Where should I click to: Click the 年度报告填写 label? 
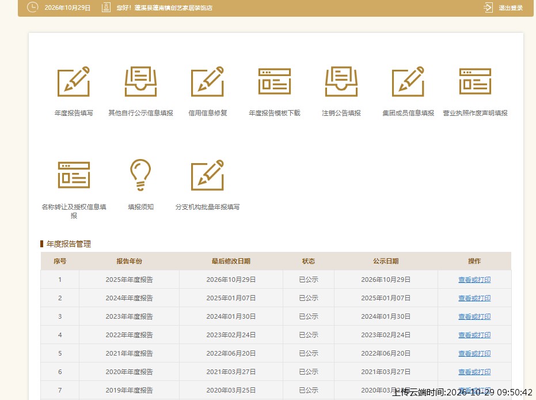click(74, 113)
